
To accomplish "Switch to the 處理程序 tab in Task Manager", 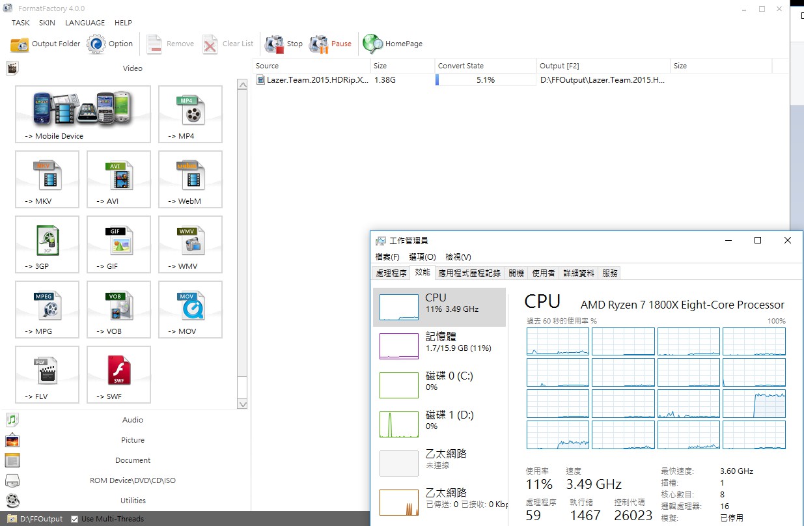I will pyautogui.click(x=391, y=273).
